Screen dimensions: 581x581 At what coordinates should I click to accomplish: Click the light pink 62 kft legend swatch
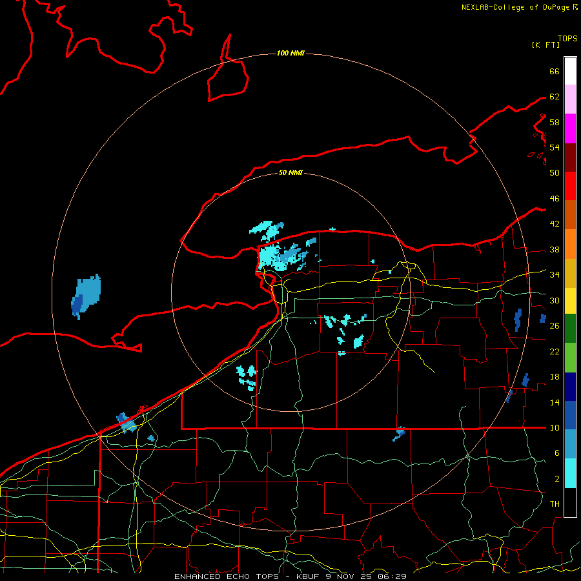tap(570, 99)
